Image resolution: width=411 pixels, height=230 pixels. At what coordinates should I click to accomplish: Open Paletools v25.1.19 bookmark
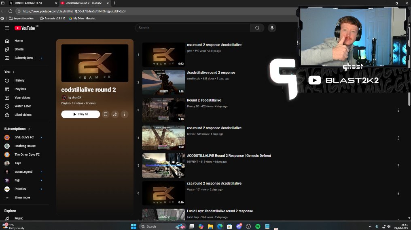tap(53, 19)
